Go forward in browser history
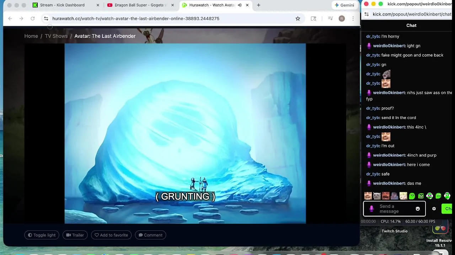Image resolution: width=455 pixels, height=255 pixels. click(21, 18)
